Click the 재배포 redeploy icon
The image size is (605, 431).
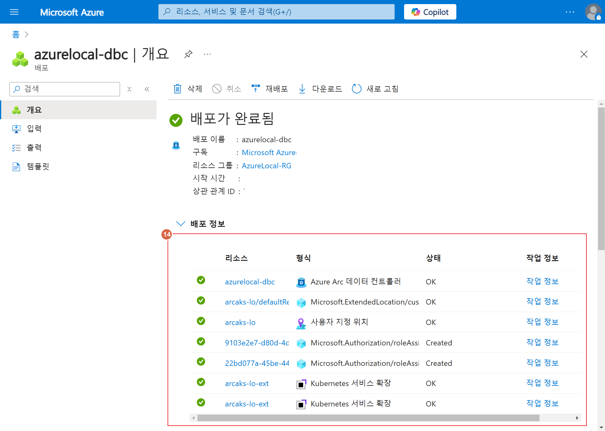click(255, 89)
